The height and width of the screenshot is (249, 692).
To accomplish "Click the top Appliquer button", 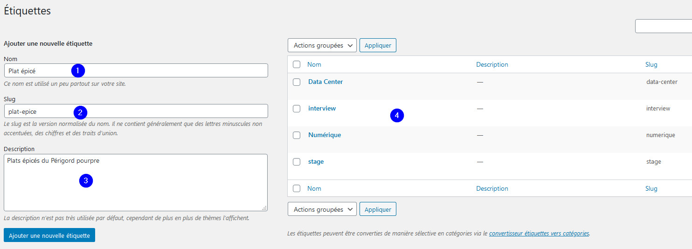I will tap(378, 45).
